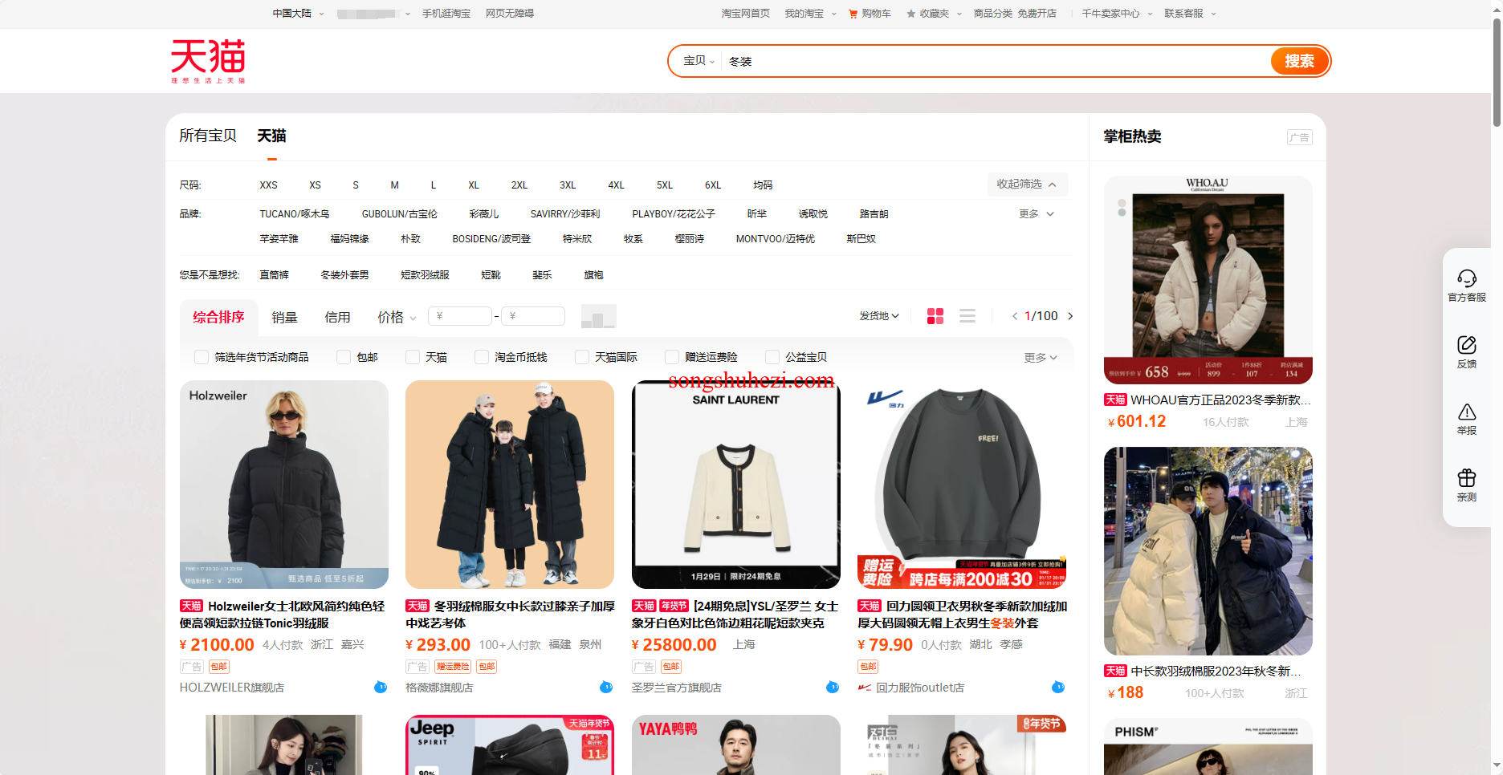Image resolution: width=1503 pixels, height=775 pixels.
Task: Go to 淘宝网首页 link
Action: pos(745,14)
